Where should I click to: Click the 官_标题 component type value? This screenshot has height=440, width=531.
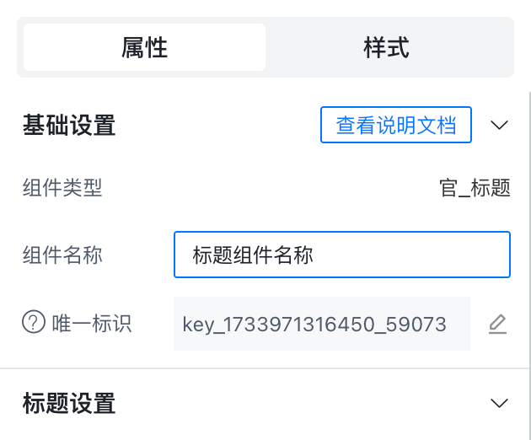(x=475, y=188)
